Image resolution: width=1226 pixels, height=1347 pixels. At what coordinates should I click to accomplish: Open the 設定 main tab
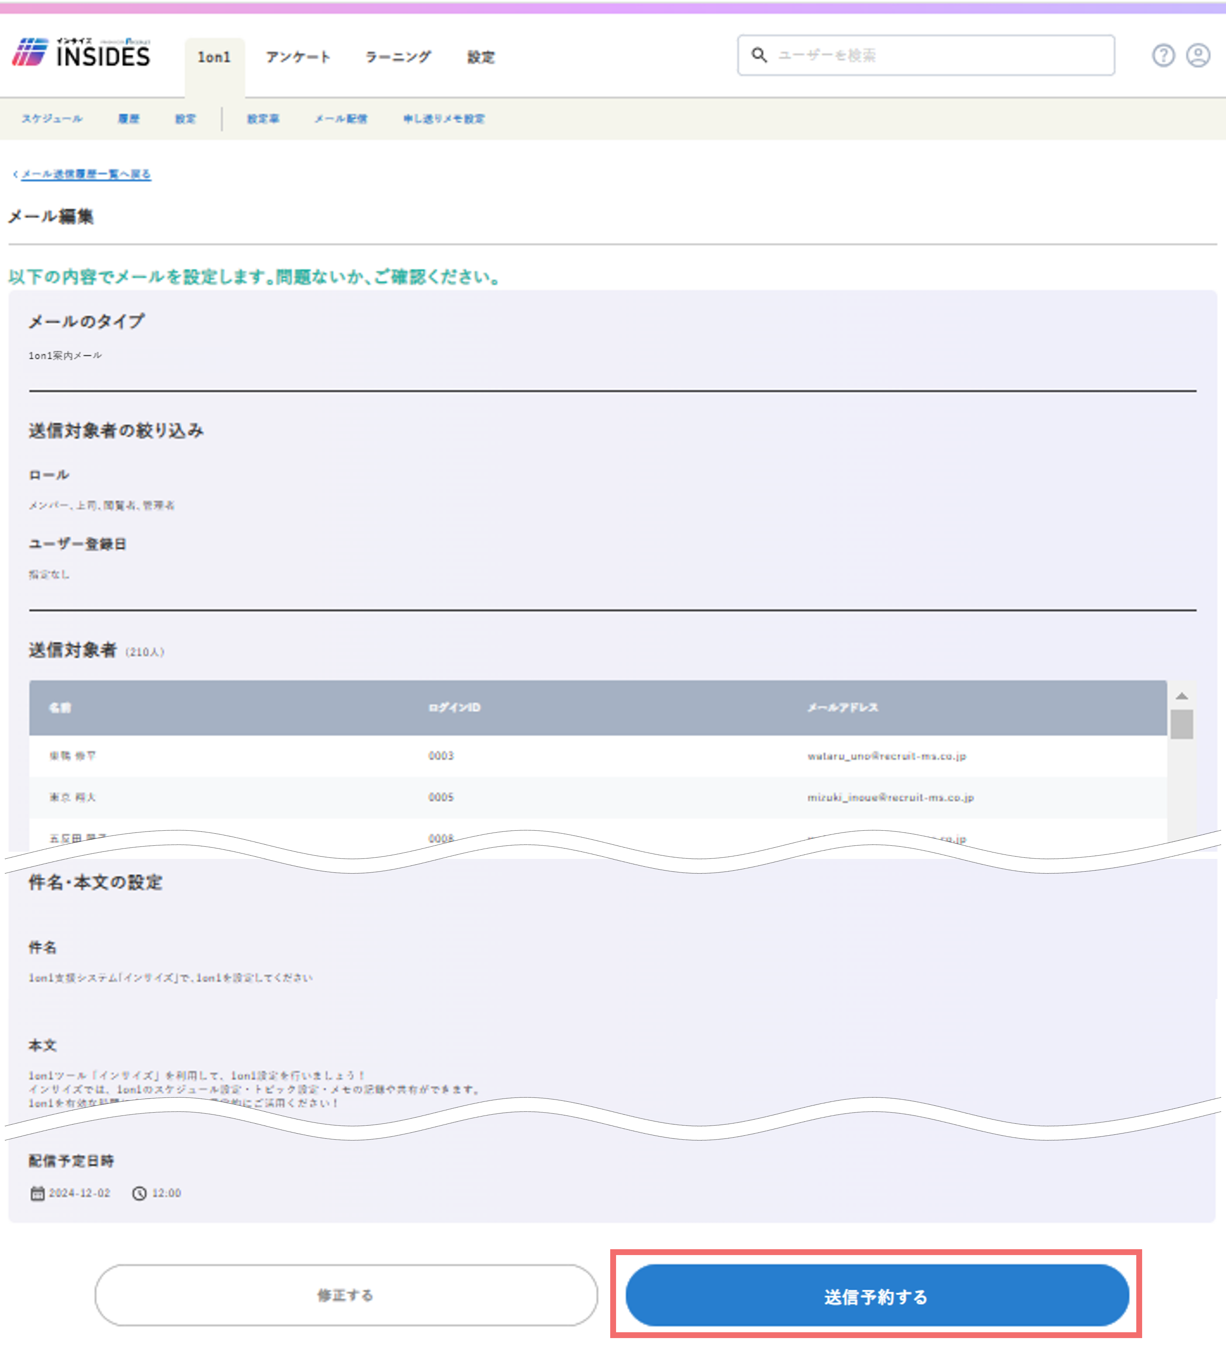[x=481, y=57]
